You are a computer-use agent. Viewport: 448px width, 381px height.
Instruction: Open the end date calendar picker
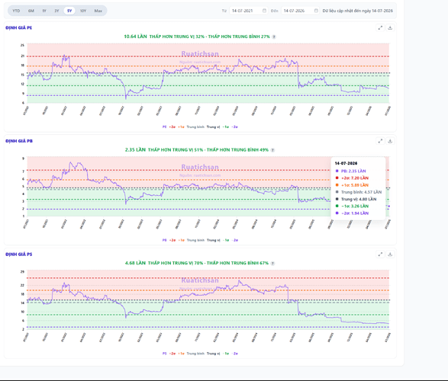coord(316,11)
